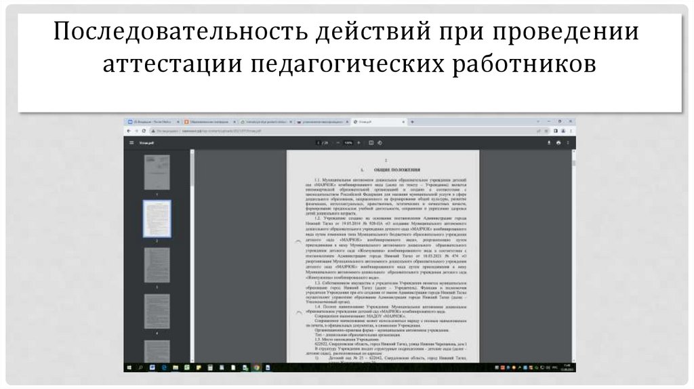Viewport: 694px width, 389px height.
Task: Click the 100% zoom level field
Action: click(348, 143)
